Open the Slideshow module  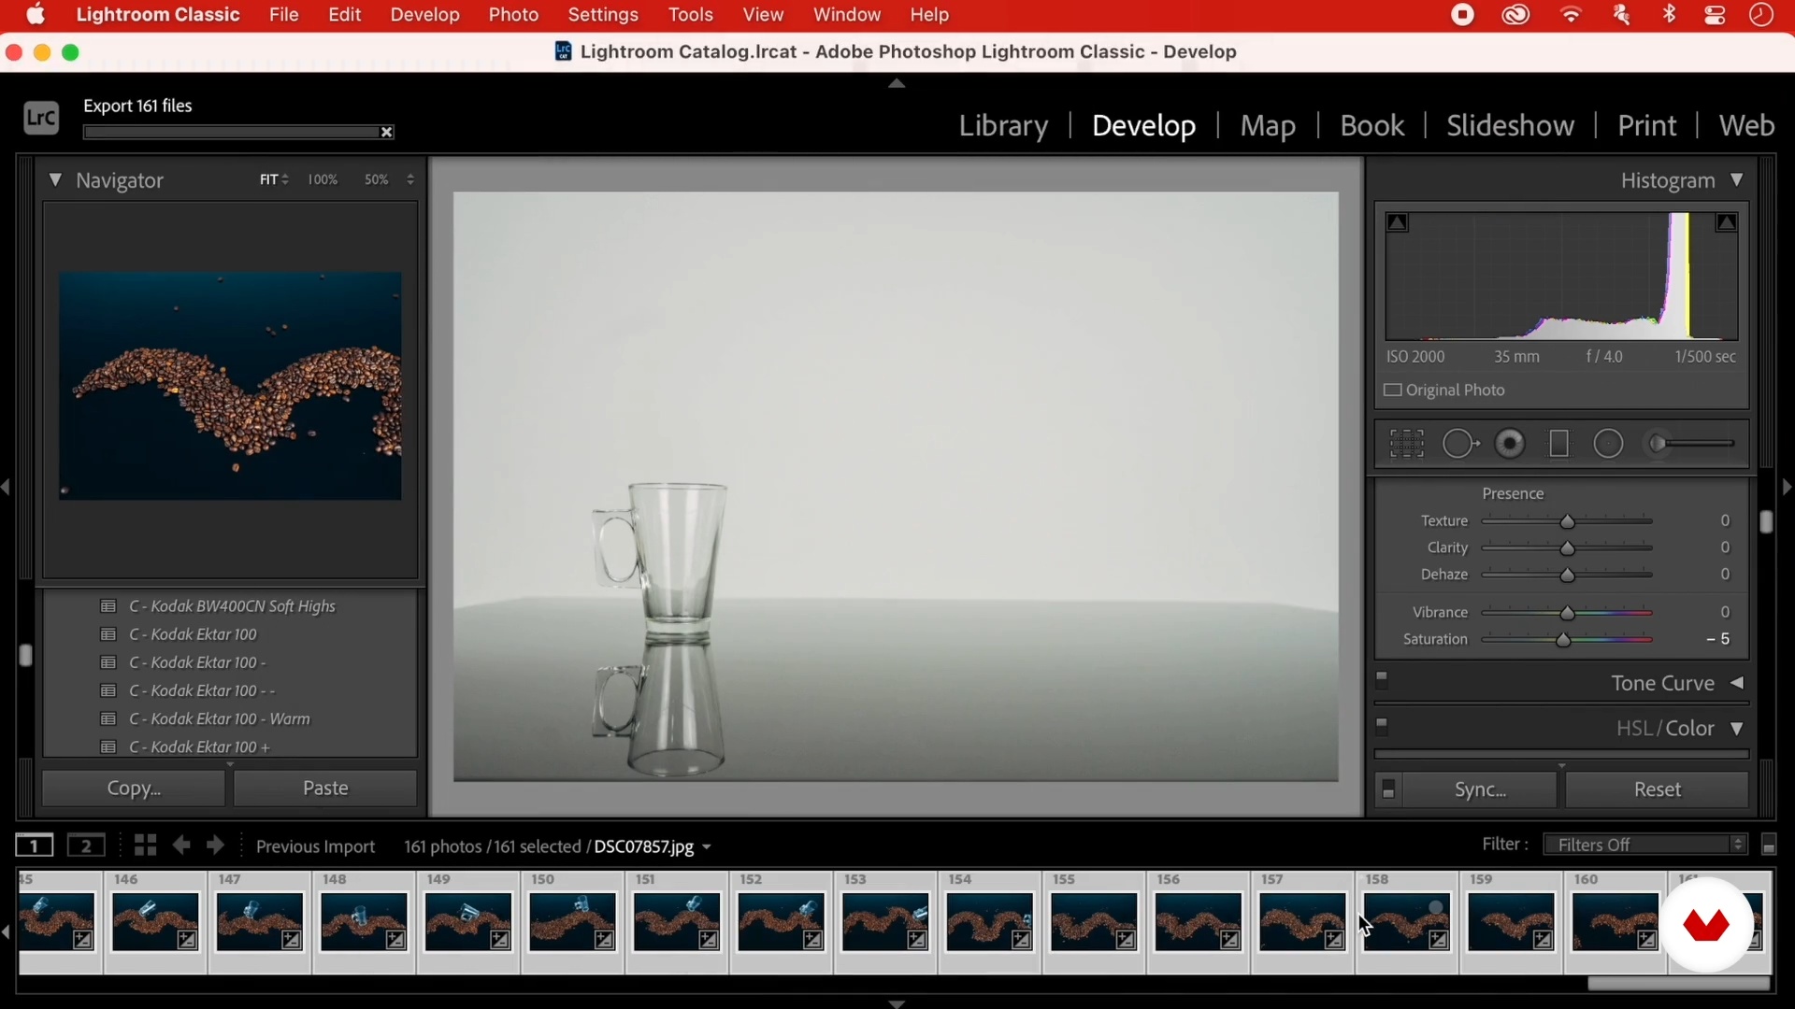coord(1510,125)
